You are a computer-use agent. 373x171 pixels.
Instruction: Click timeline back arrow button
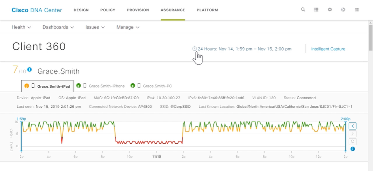point(352,126)
